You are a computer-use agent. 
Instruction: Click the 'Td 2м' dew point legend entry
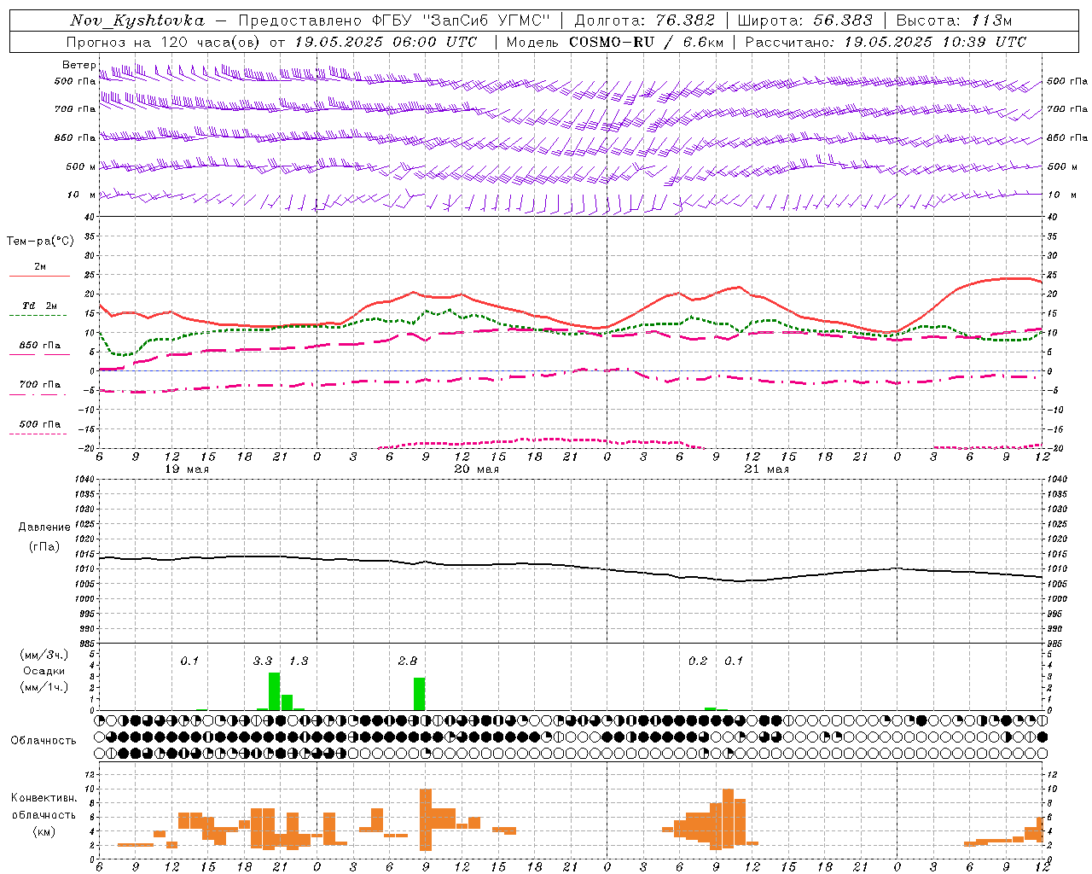pos(40,306)
